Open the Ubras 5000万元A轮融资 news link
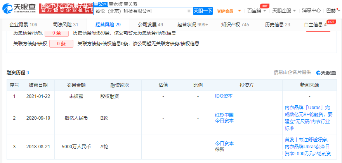Viewport: 342px width, 163px height. click(x=309, y=146)
